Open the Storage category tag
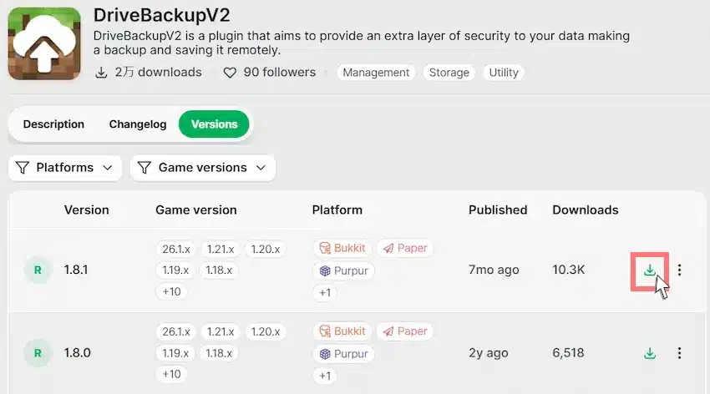 click(x=449, y=73)
